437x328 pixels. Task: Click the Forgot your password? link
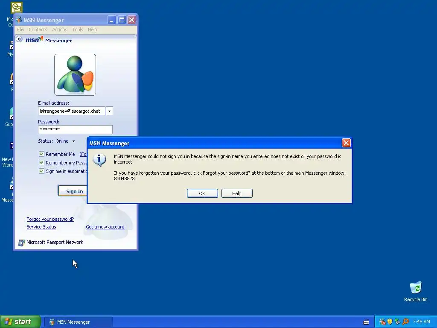pyautogui.click(x=50, y=219)
